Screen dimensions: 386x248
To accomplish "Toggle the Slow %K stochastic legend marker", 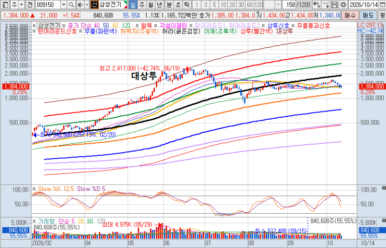I will tap(34, 189).
